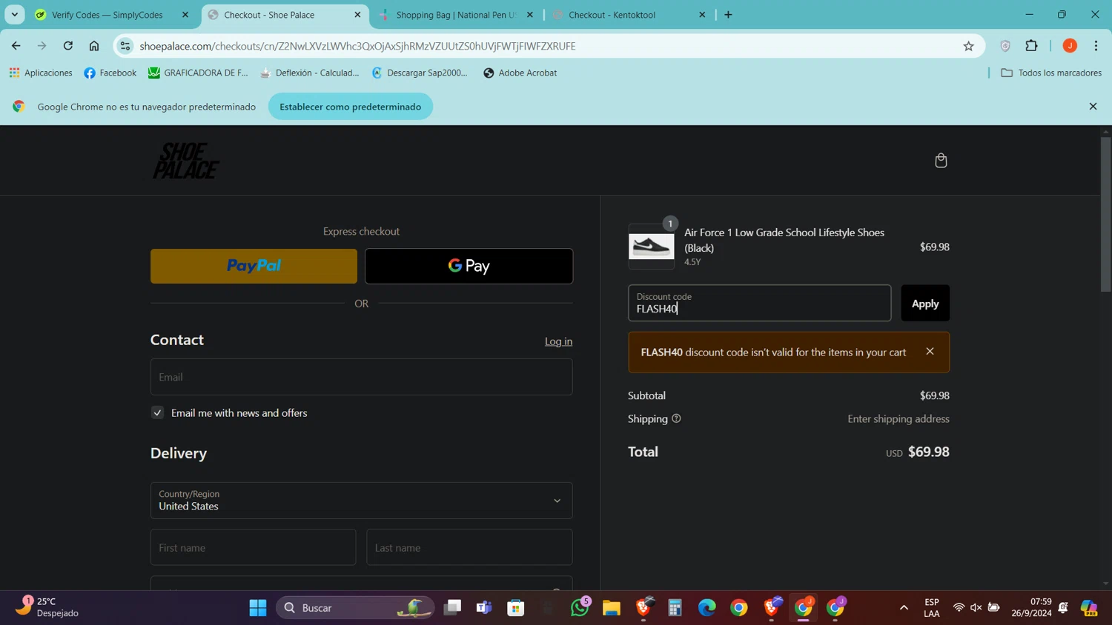Open Chrome three-dot menu
This screenshot has width=1112, height=625.
pyautogui.click(x=1096, y=46)
